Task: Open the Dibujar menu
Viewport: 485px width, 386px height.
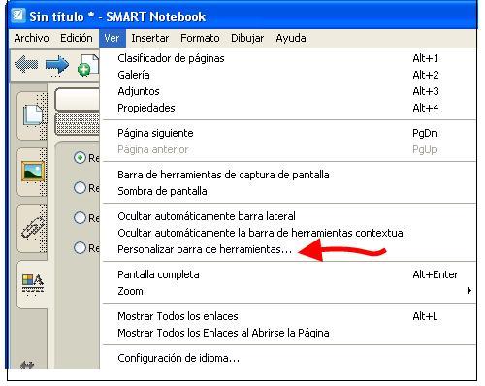Action: click(247, 38)
